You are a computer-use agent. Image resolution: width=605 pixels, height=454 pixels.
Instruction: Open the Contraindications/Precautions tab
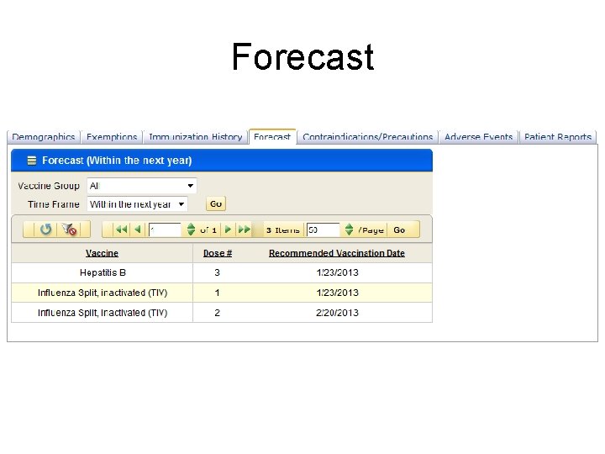tap(367, 137)
